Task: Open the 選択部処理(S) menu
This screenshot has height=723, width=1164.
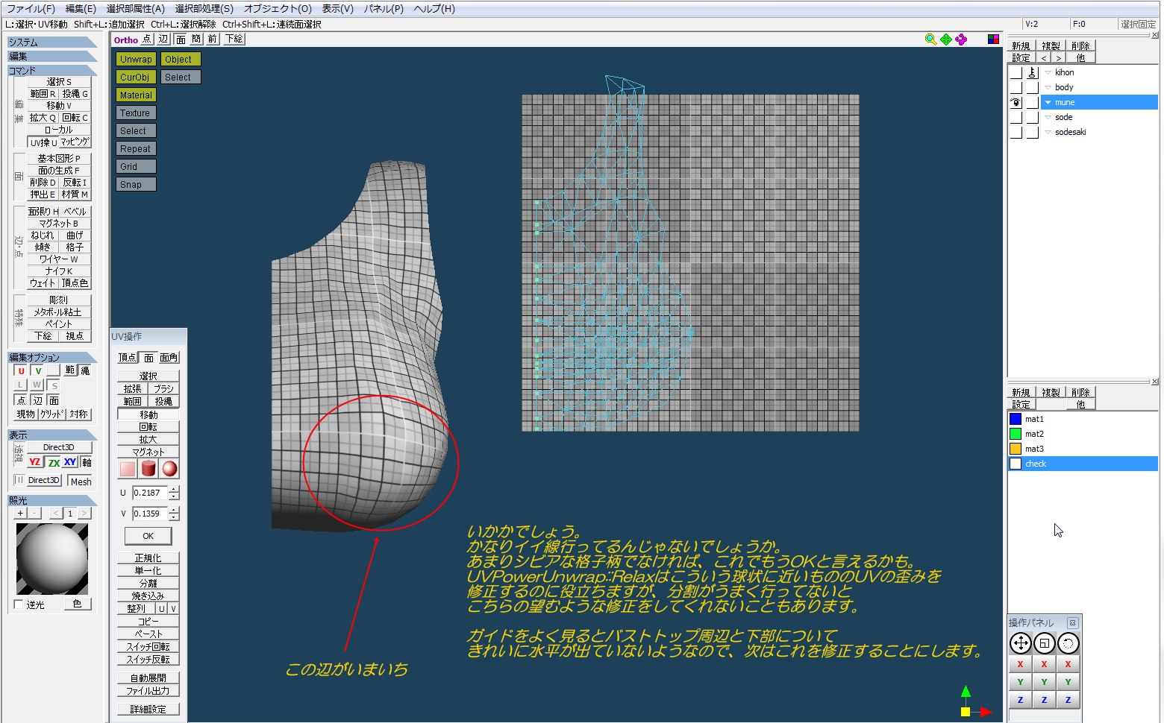Action: [204, 9]
